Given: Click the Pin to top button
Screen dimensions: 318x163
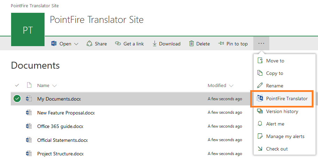Looking at the screenshot, I should (233, 43).
